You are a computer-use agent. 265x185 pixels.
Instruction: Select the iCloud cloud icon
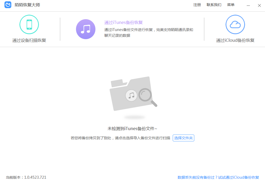(x=235, y=24)
